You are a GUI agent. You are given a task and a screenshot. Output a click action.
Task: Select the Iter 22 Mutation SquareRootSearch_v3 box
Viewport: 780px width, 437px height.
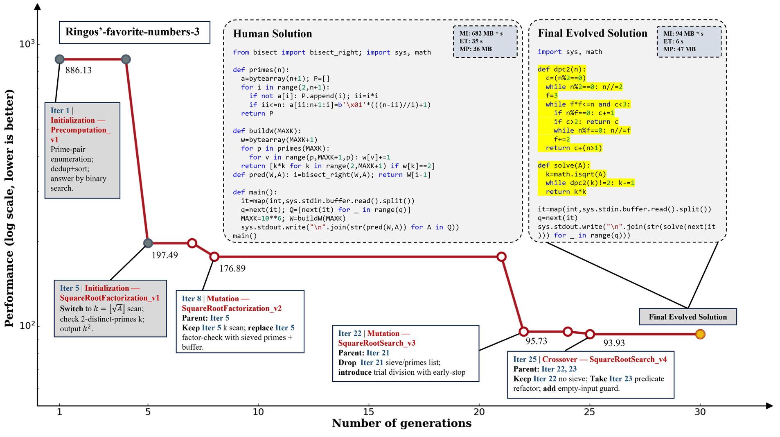(x=406, y=353)
